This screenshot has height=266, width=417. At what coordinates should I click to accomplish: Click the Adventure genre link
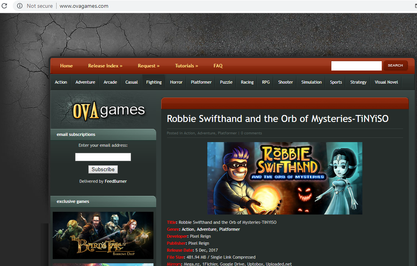click(207, 229)
